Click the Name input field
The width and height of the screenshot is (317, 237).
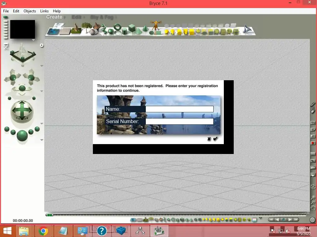click(180, 109)
